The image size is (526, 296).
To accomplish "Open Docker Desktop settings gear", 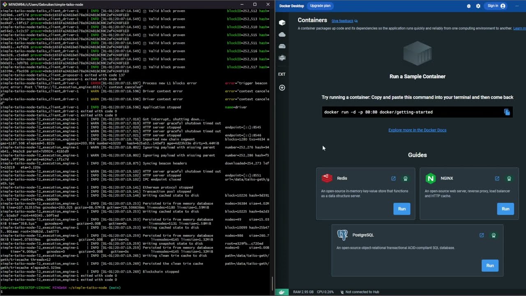I will pyautogui.click(x=478, y=6).
